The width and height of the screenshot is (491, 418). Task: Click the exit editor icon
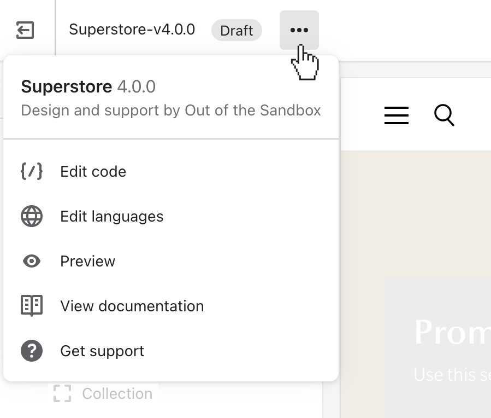tap(25, 30)
